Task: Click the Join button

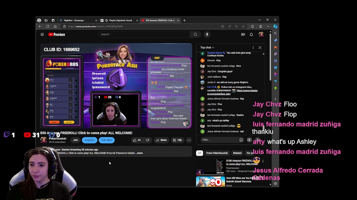Action: point(75,140)
